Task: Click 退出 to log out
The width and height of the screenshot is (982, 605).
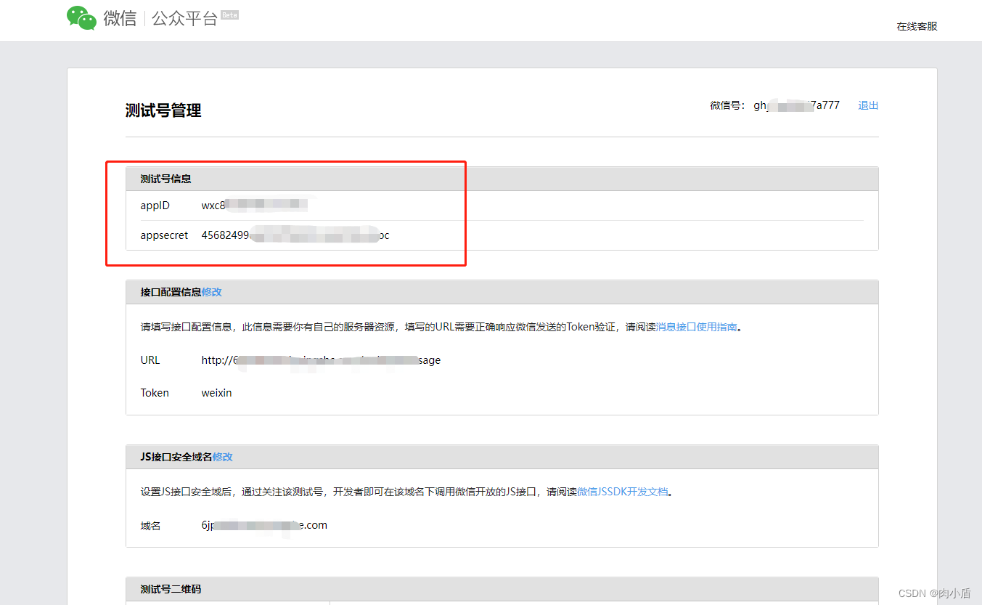Action: click(868, 105)
